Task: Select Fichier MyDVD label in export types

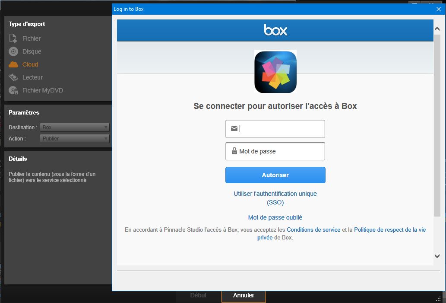Action: (43, 91)
